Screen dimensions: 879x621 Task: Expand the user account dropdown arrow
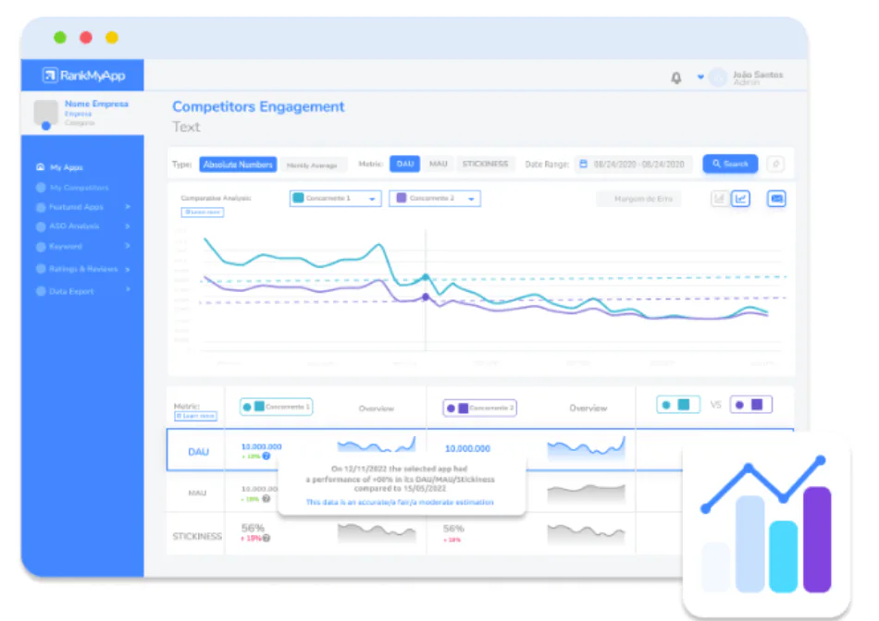click(x=700, y=77)
